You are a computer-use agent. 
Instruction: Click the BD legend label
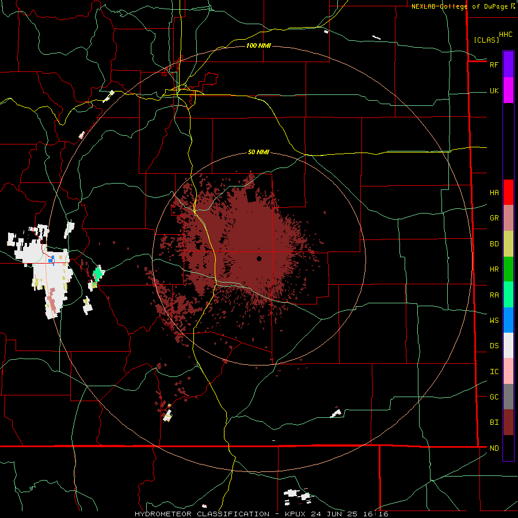pos(494,244)
